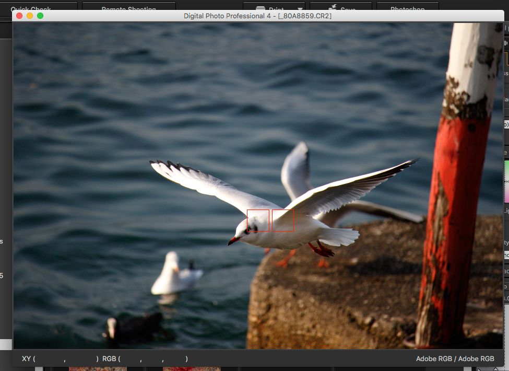The height and width of the screenshot is (371, 509).
Task: Click the Print printer icon
Action: point(262,8)
